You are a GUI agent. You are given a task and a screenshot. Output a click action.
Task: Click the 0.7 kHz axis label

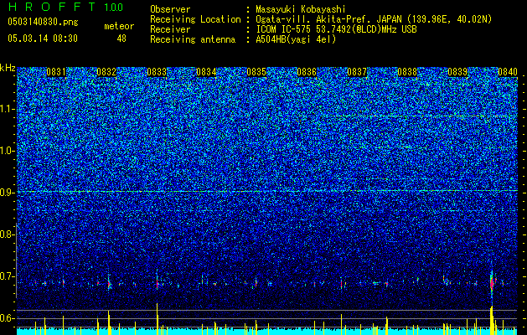click(x=6, y=276)
